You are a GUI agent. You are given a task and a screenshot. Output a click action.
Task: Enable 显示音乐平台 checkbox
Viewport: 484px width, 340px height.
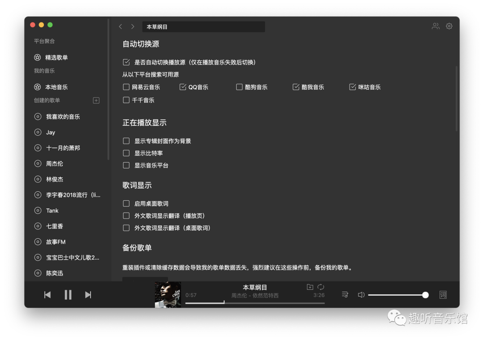[126, 165]
